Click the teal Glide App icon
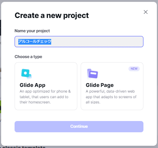Viewport: 158px width, 148px height. pos(26,74)
